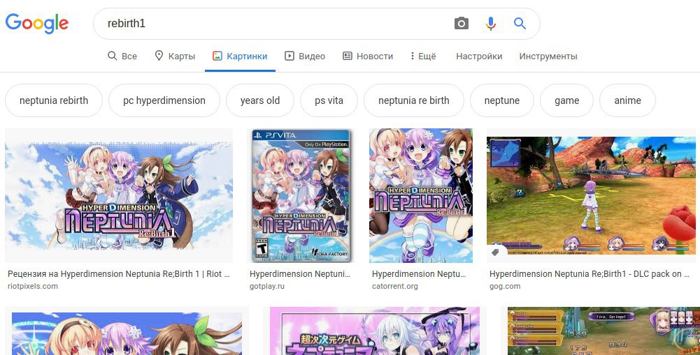700x355 pixels.
Task: Open the gog.com gameplay screenshot image
Action: click(x=591, y=195)
